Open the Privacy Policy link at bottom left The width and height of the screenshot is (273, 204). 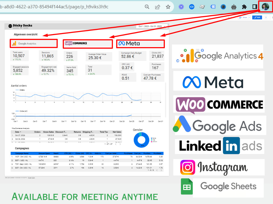(x=32, y=178)
